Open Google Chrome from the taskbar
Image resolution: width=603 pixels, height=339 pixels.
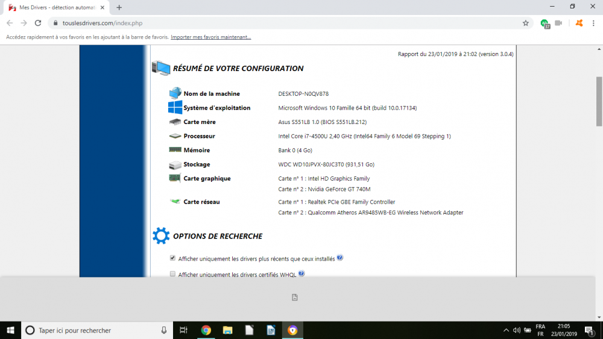pyautogui.click(x=206, y=330)
